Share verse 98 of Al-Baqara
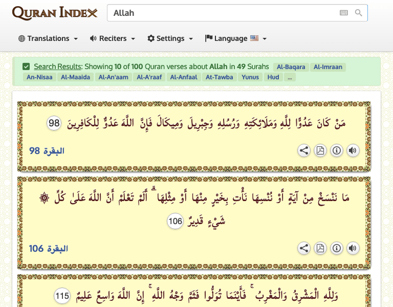The width and height of the screenshot is (393, 307). coord(304,150)
